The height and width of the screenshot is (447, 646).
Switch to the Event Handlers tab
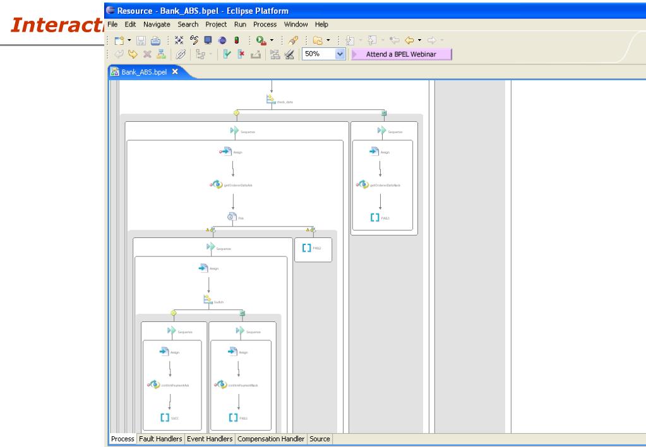click(x=210, y=439)
